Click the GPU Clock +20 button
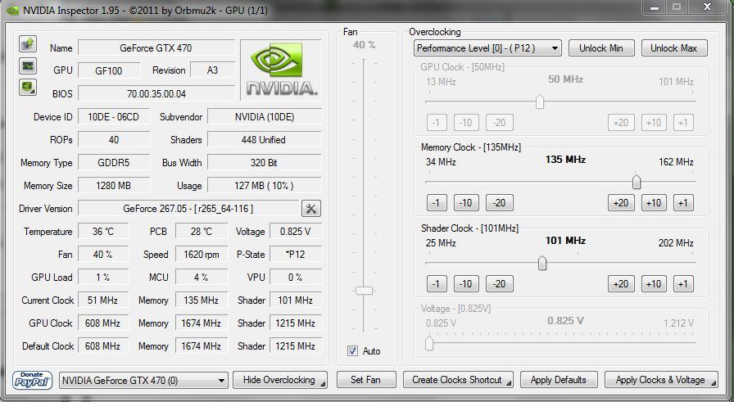 tap(621, 123)
